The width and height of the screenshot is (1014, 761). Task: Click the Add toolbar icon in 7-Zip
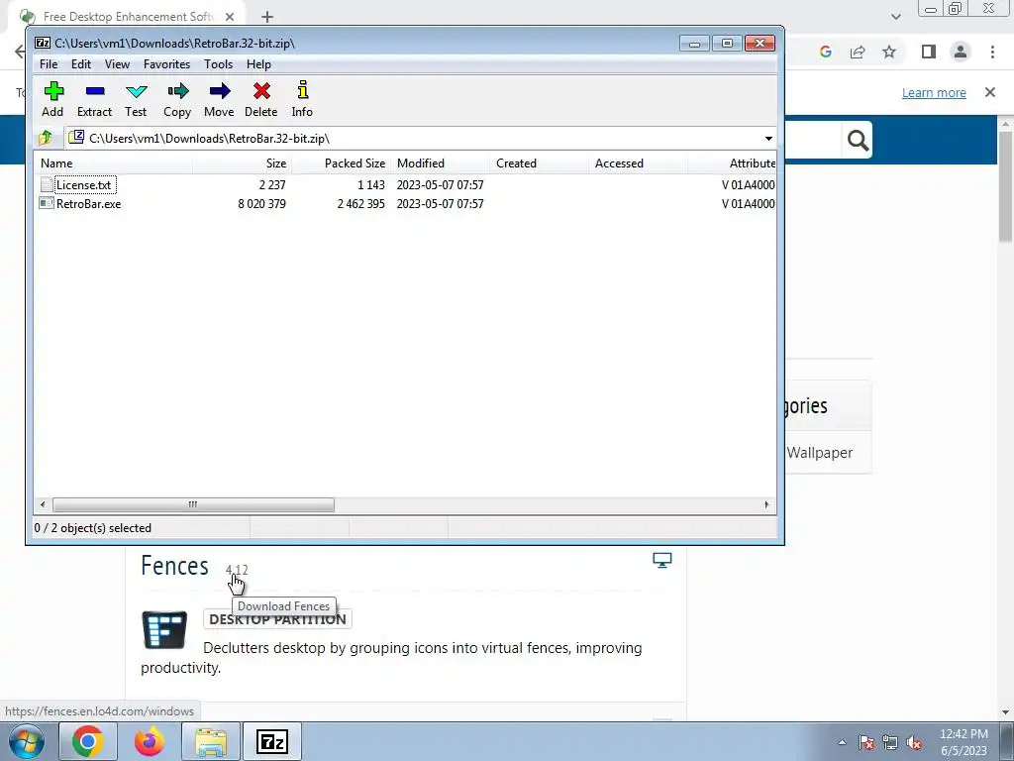pos(53,91)
